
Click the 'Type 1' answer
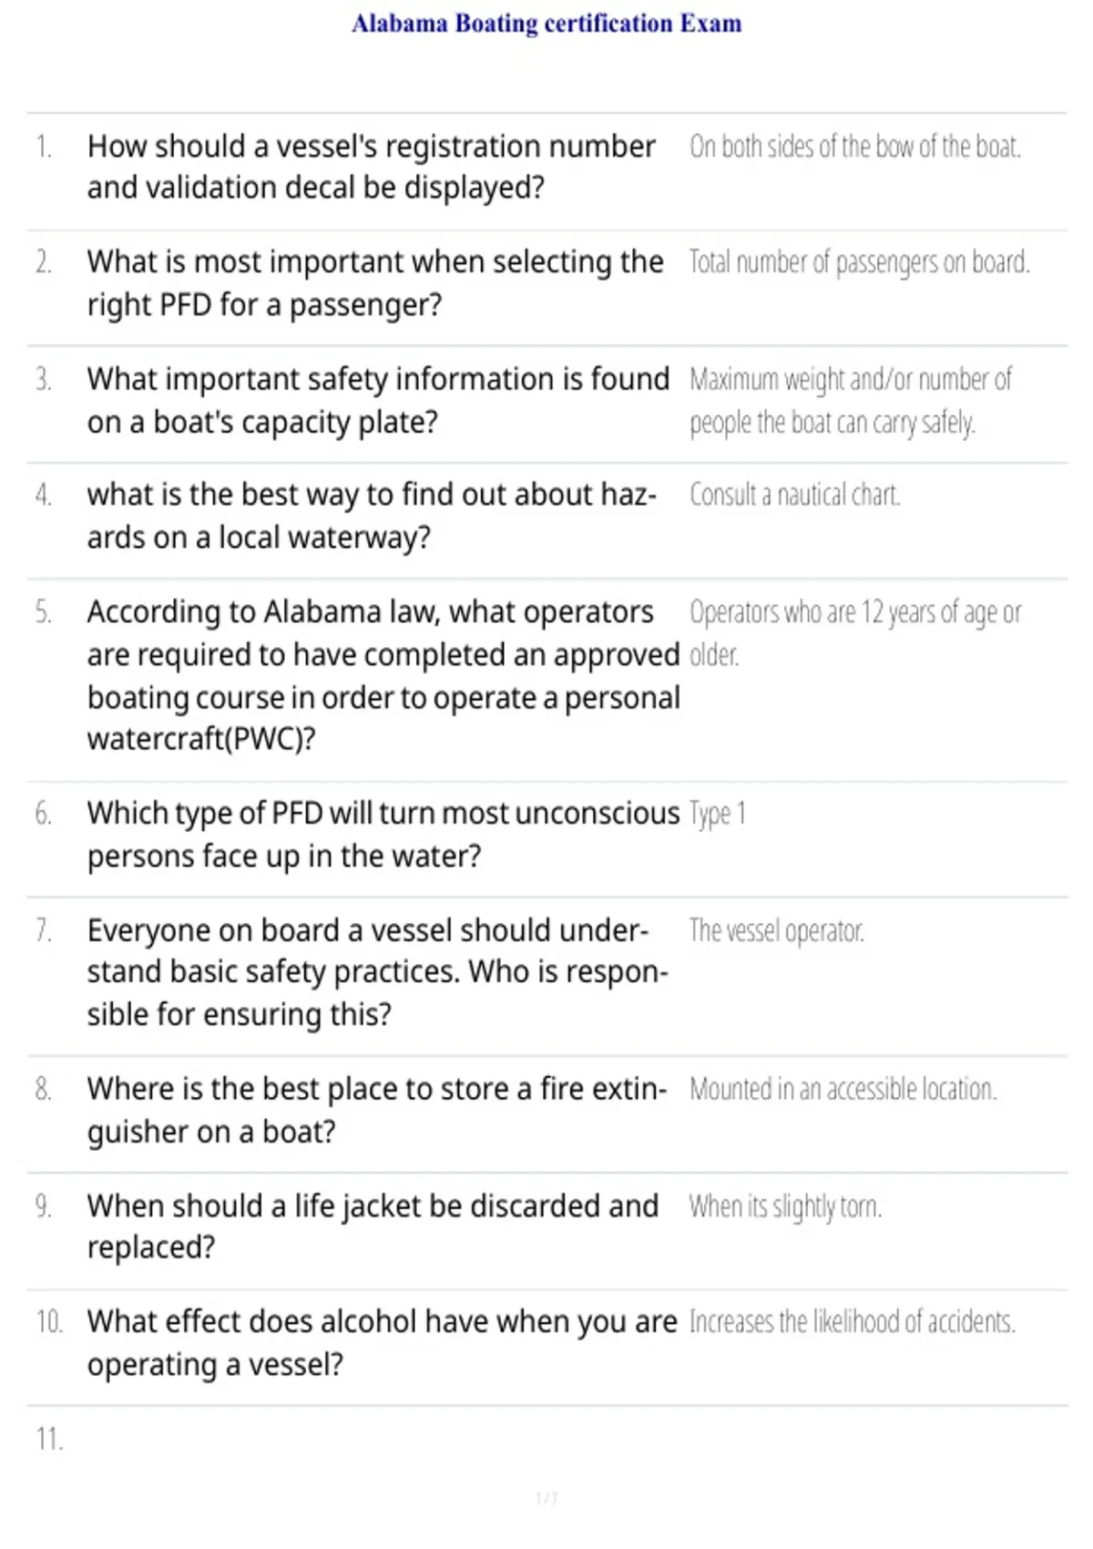click(x=718, y=814)
